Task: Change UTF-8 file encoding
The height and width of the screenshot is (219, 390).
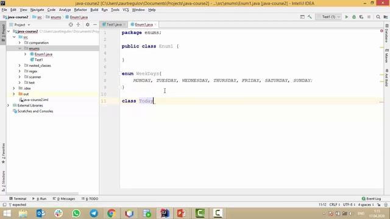Action: coord(349,205)
